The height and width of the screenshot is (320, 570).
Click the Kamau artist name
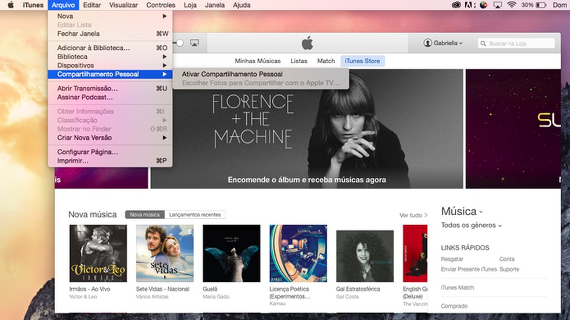click(x=277, y=303)
